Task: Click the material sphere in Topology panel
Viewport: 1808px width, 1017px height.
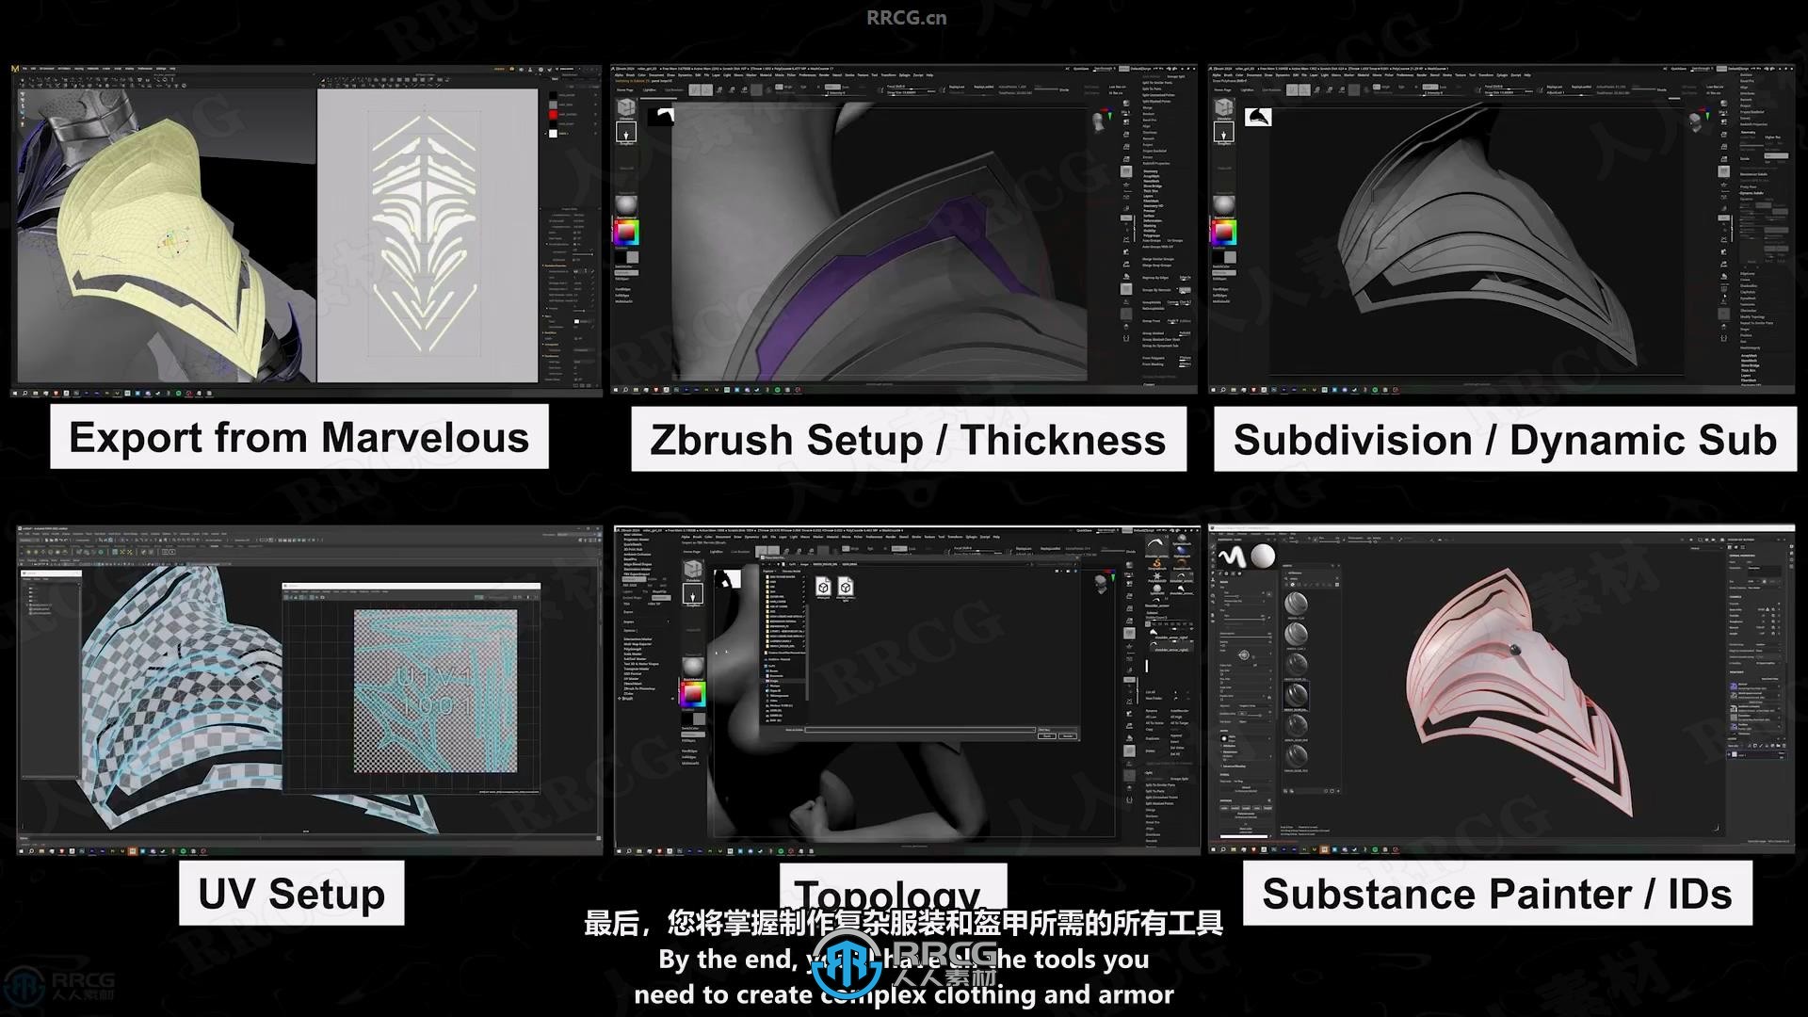Action: point(693,667)
